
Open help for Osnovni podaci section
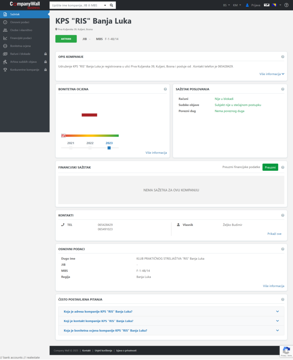pos(283,249)
